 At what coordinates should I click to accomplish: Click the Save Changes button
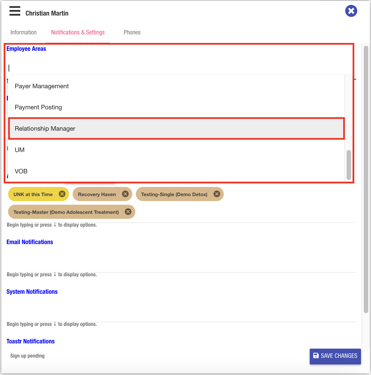[x=335, y=356]
